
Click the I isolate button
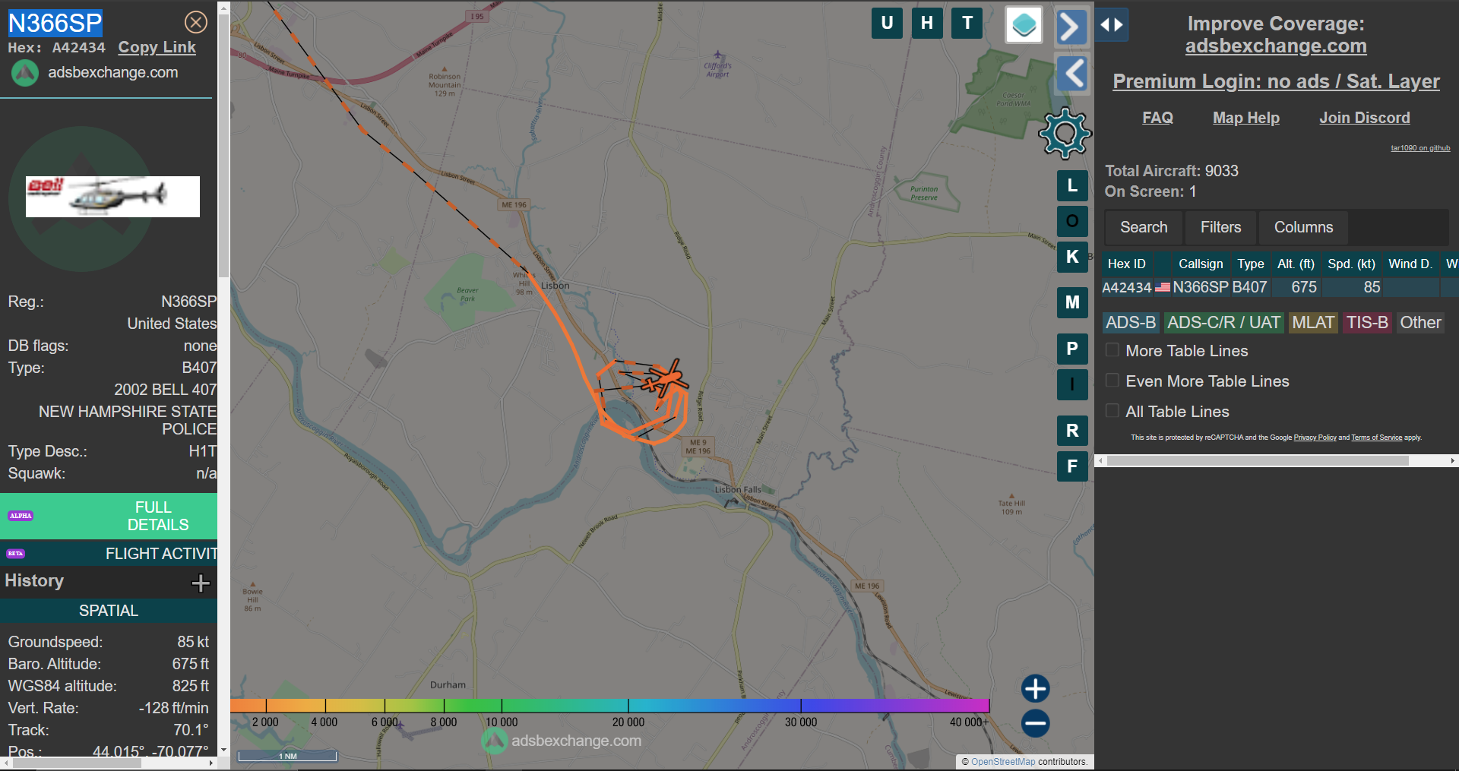pyautogui.click(x=1072, y=384)
